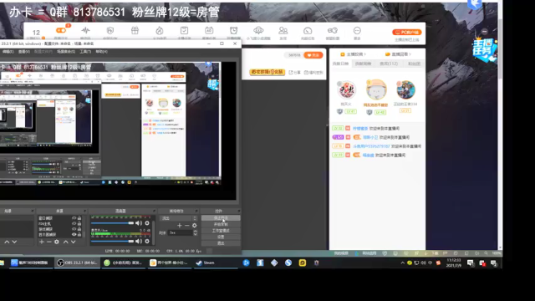Remove the selected source with the minus icon
The height and width of the screenshot is (301, 535).
(x=48, y=242)
